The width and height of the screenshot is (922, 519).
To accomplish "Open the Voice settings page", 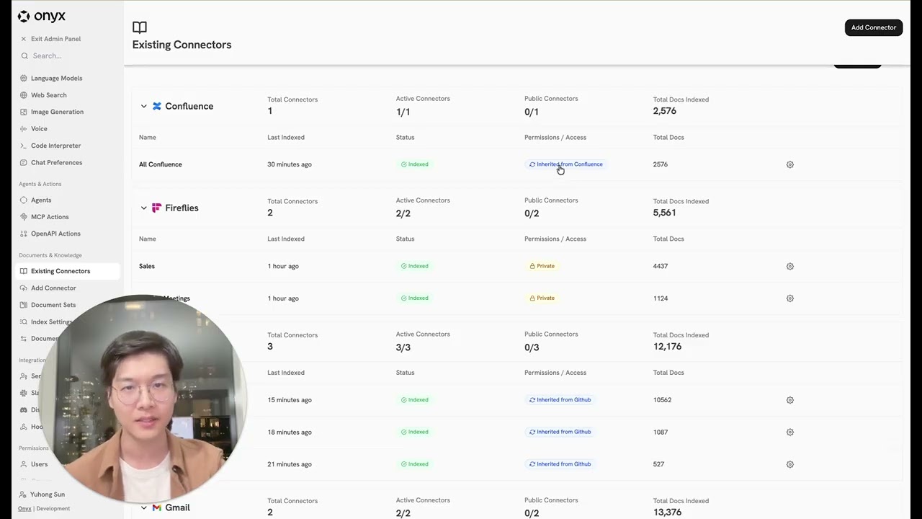I will (x=39, y=128).
